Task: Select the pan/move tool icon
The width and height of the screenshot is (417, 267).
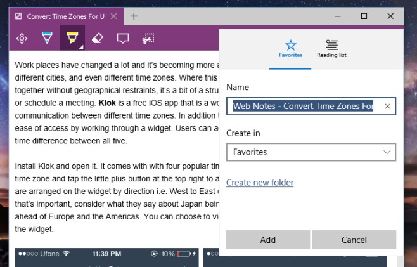Action: pos(22,38)
